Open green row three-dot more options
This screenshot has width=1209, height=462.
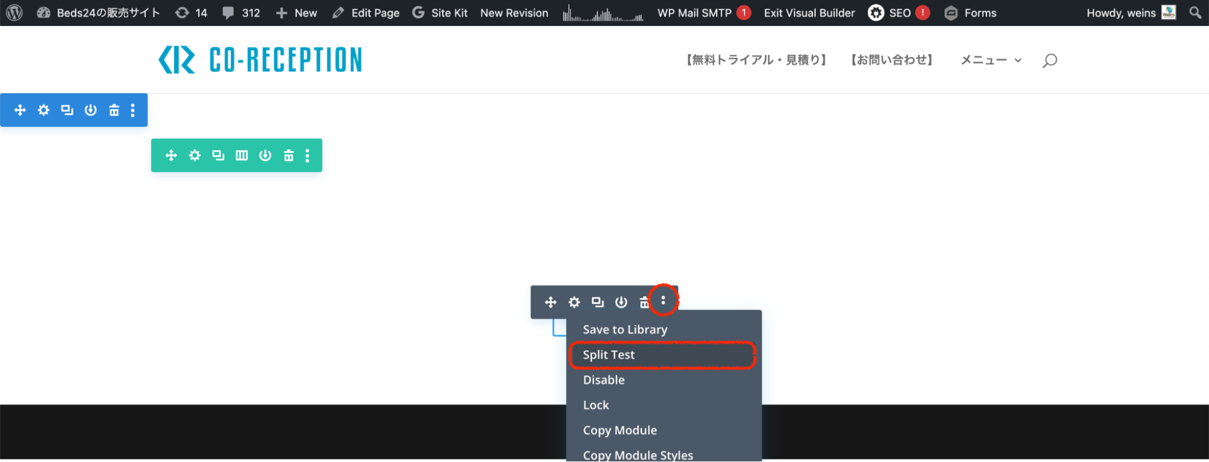click(x=307, y=155)
